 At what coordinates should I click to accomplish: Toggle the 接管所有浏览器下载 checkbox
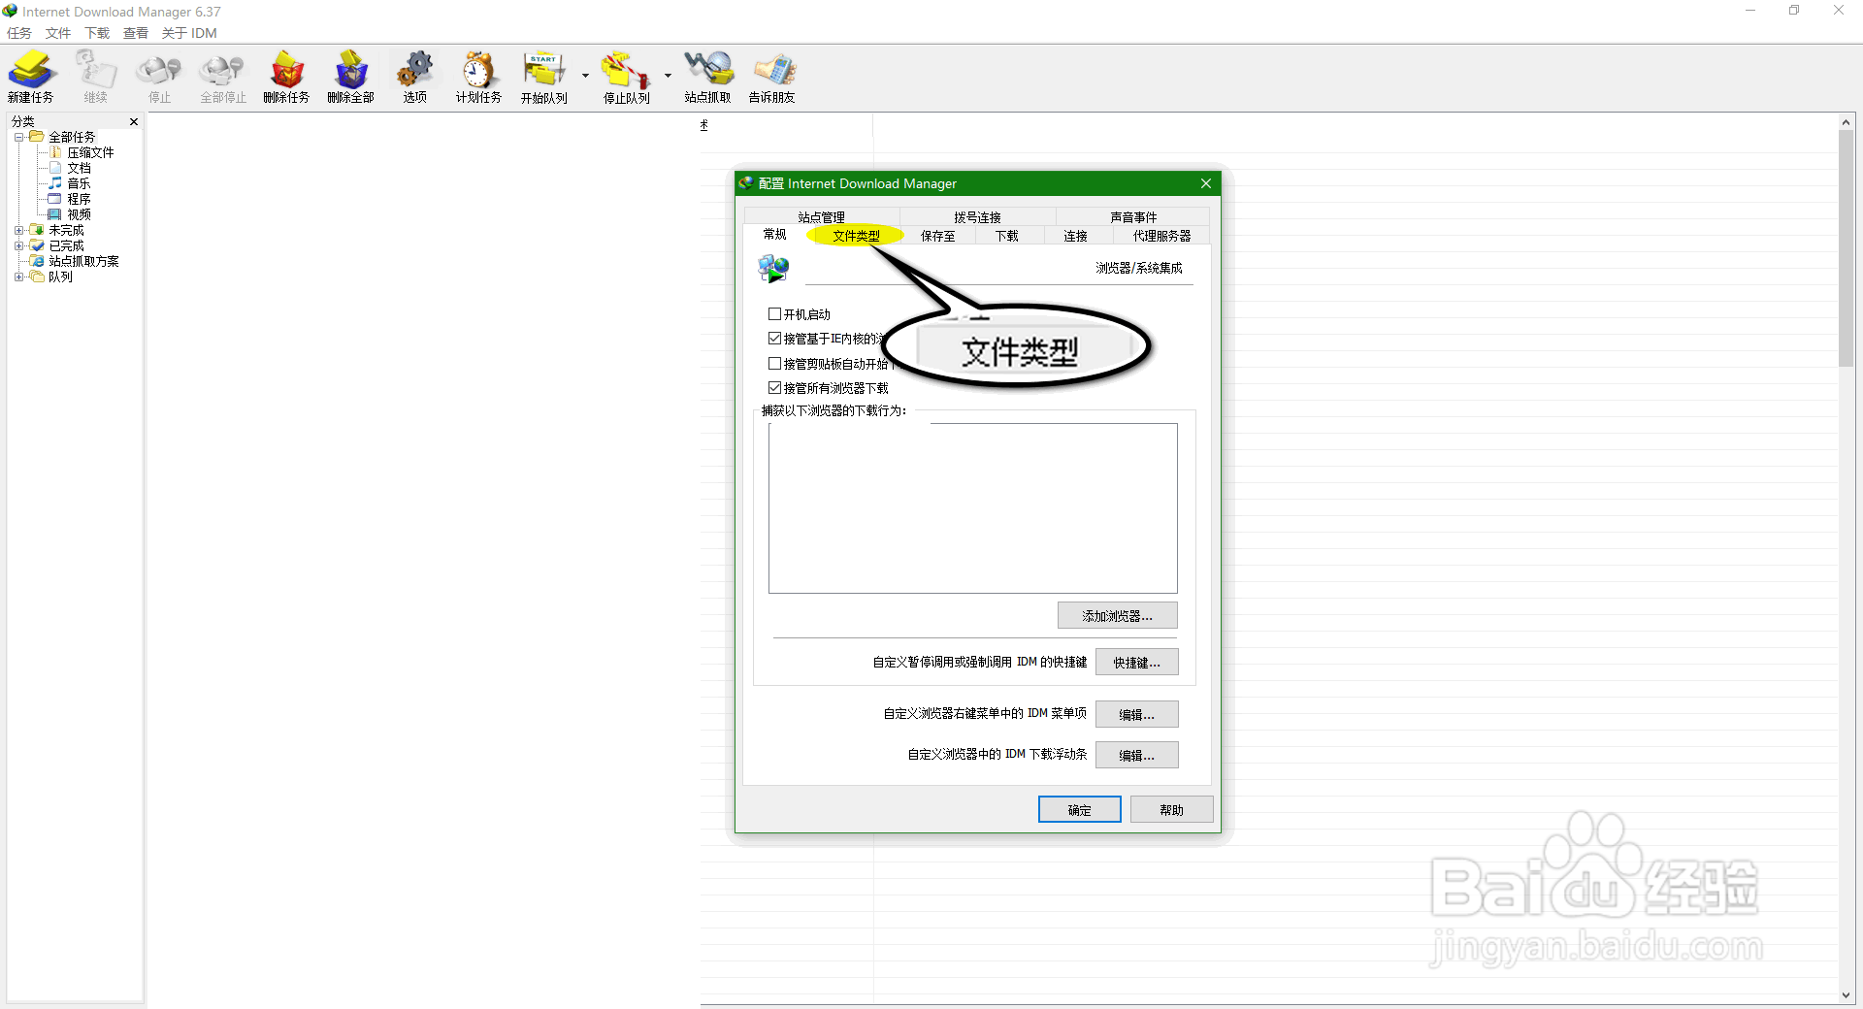pos(774,388)
